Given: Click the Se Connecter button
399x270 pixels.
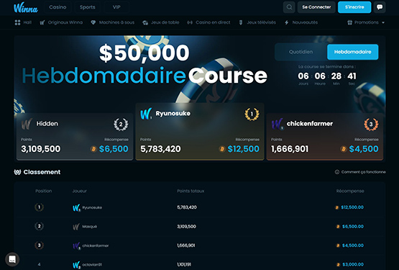Looking at the screenshot, I should coord(316,7).
